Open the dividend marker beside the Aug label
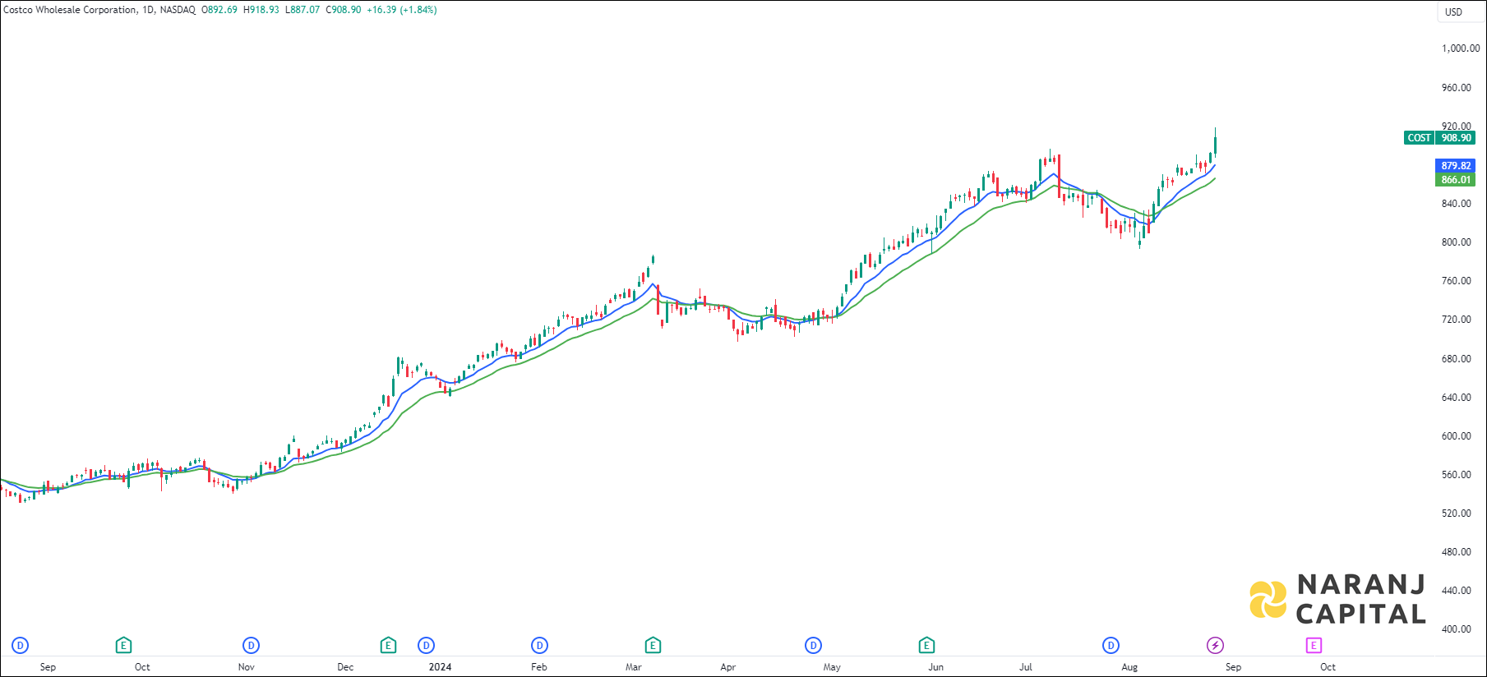The image size is (1487, 677). [x=1111, y=645]
